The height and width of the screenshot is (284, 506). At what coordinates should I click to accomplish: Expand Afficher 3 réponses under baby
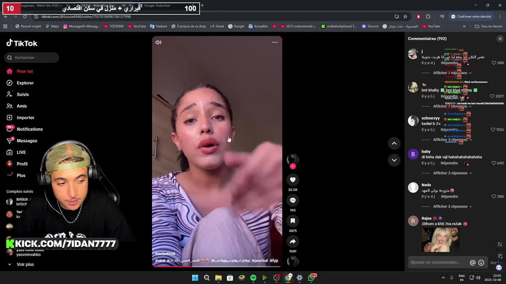[452, 173]
